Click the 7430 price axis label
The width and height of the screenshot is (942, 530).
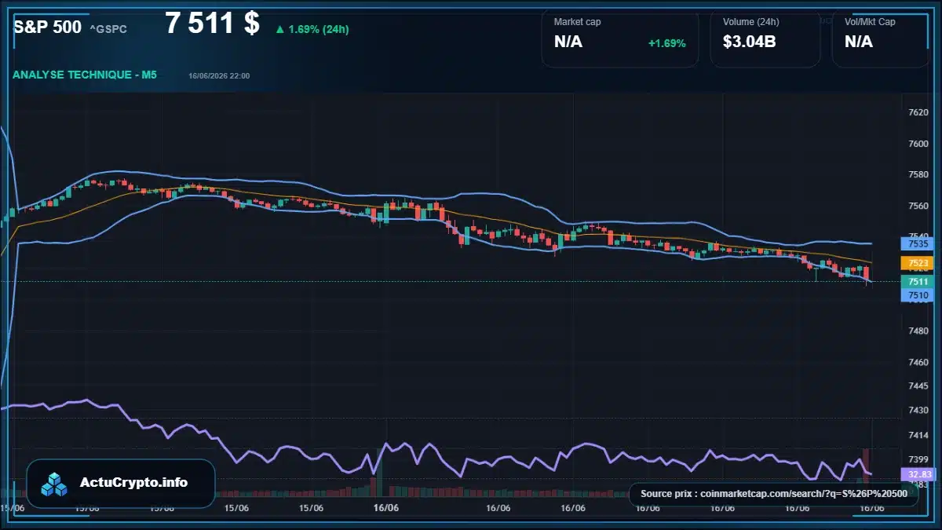(x=918, y=410)
